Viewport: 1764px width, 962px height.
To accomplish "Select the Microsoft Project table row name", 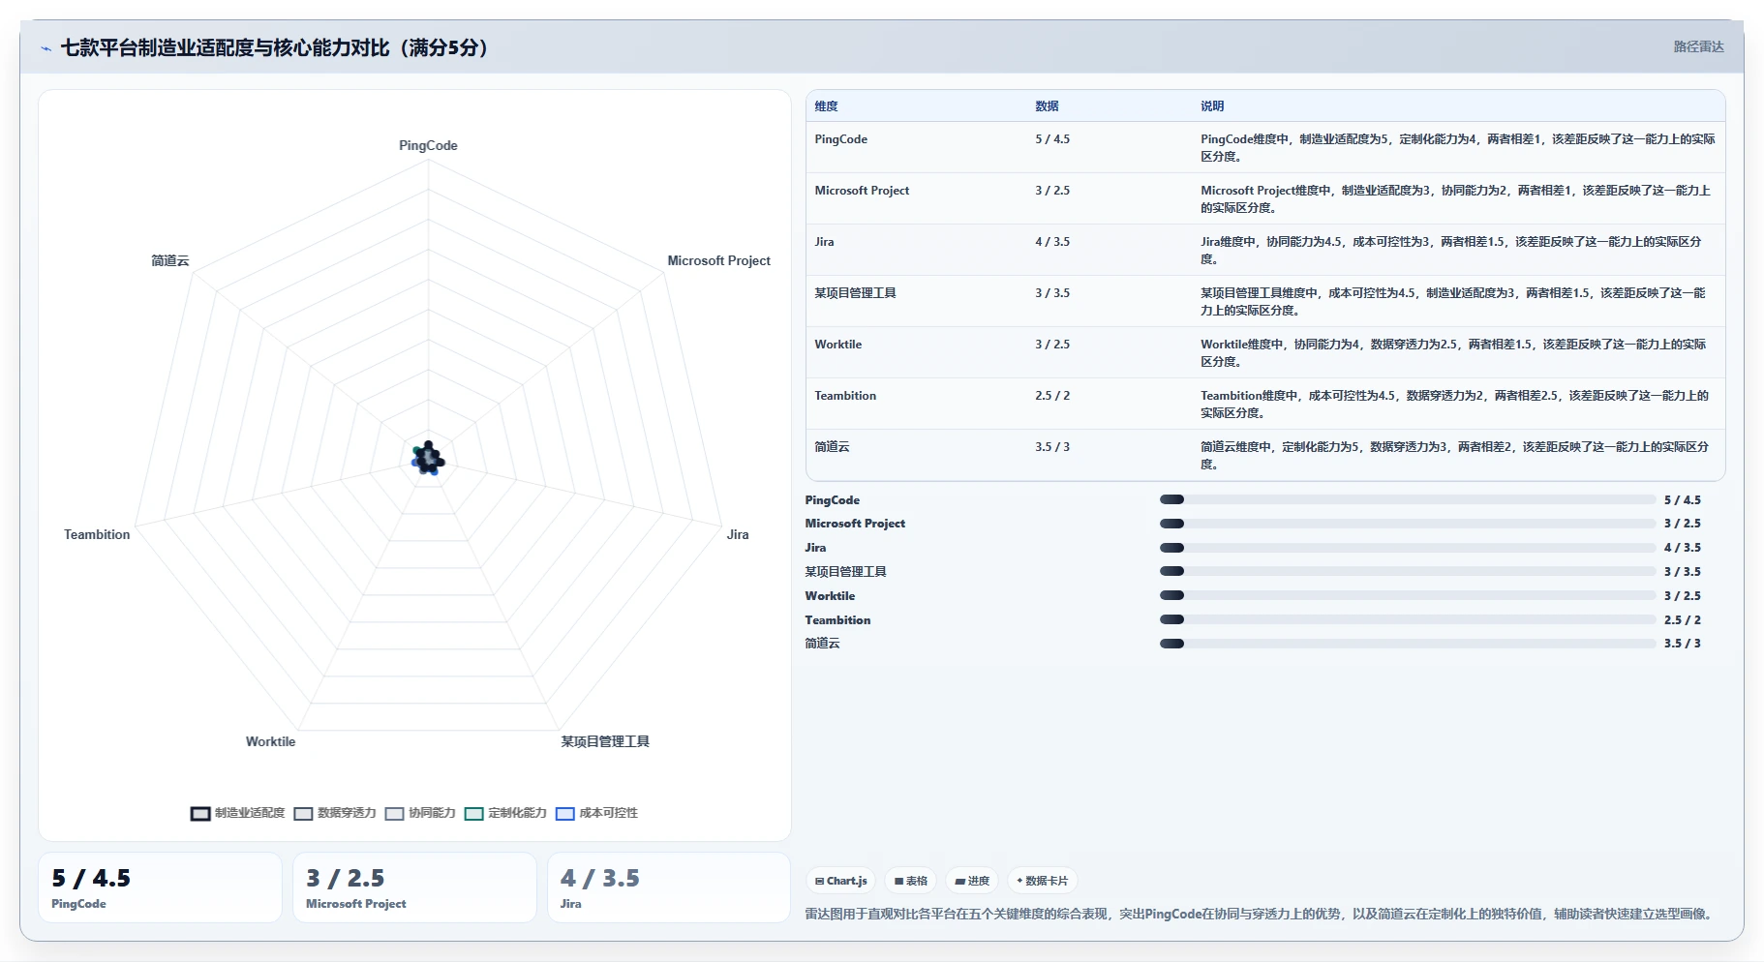I will 862,191.
